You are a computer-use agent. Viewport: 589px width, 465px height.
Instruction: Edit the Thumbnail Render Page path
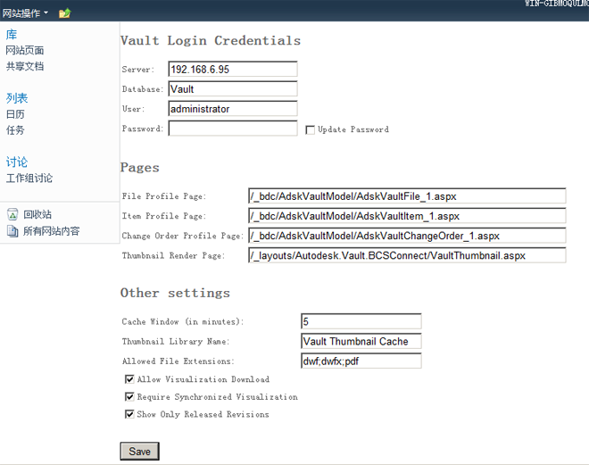[x=407, y=255]
